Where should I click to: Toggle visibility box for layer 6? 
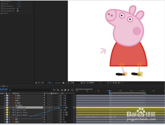pos(1,103)
